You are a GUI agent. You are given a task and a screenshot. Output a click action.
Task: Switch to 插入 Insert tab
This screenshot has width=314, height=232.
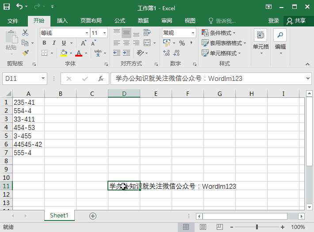[62, 21]
